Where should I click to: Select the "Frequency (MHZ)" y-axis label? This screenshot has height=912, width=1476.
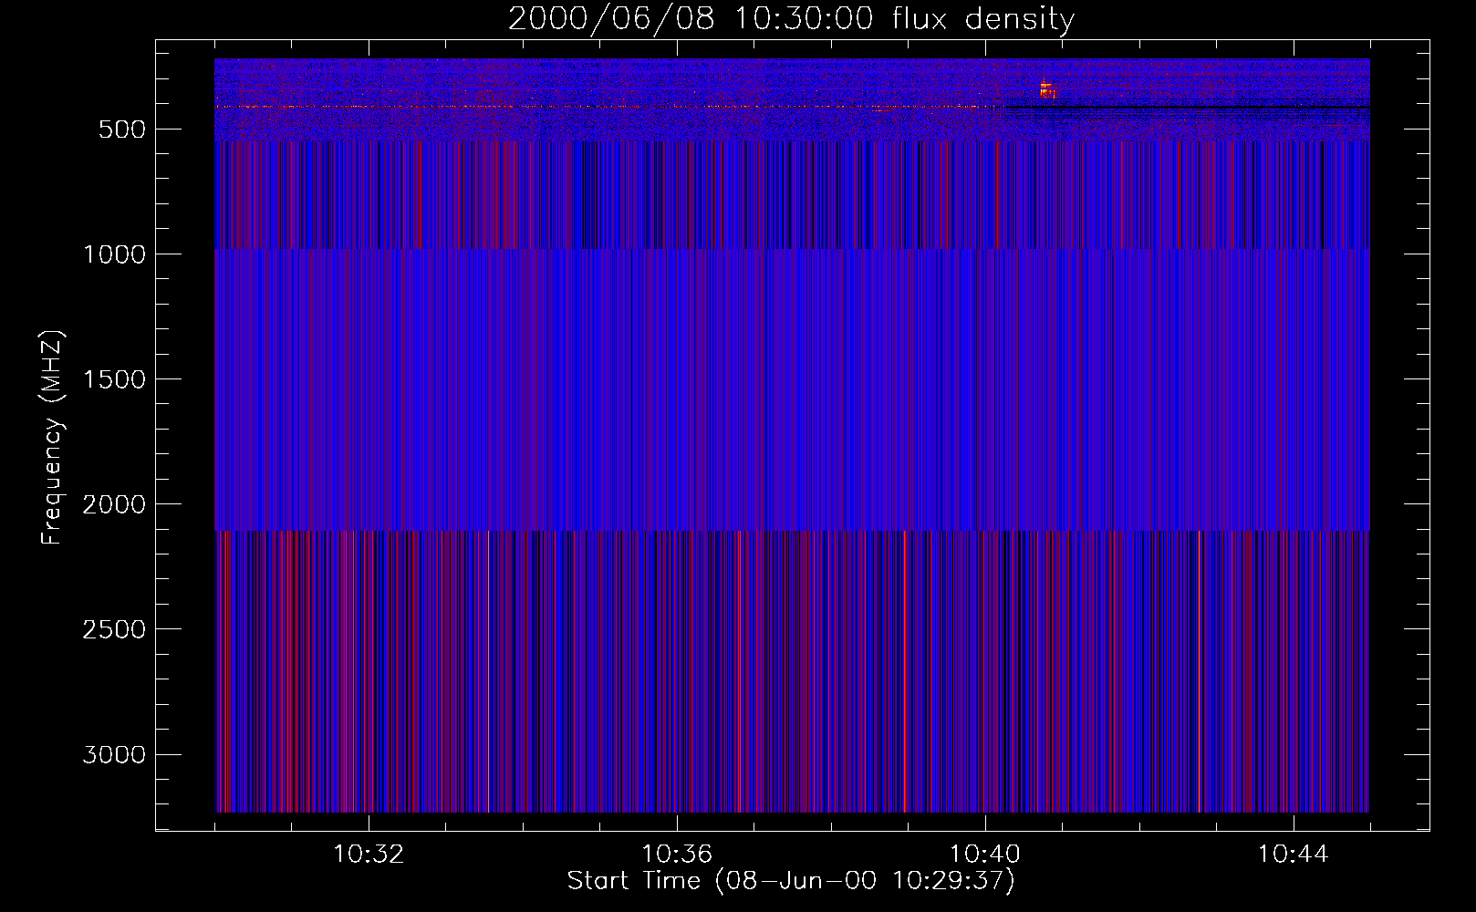[x=52, y=437]
